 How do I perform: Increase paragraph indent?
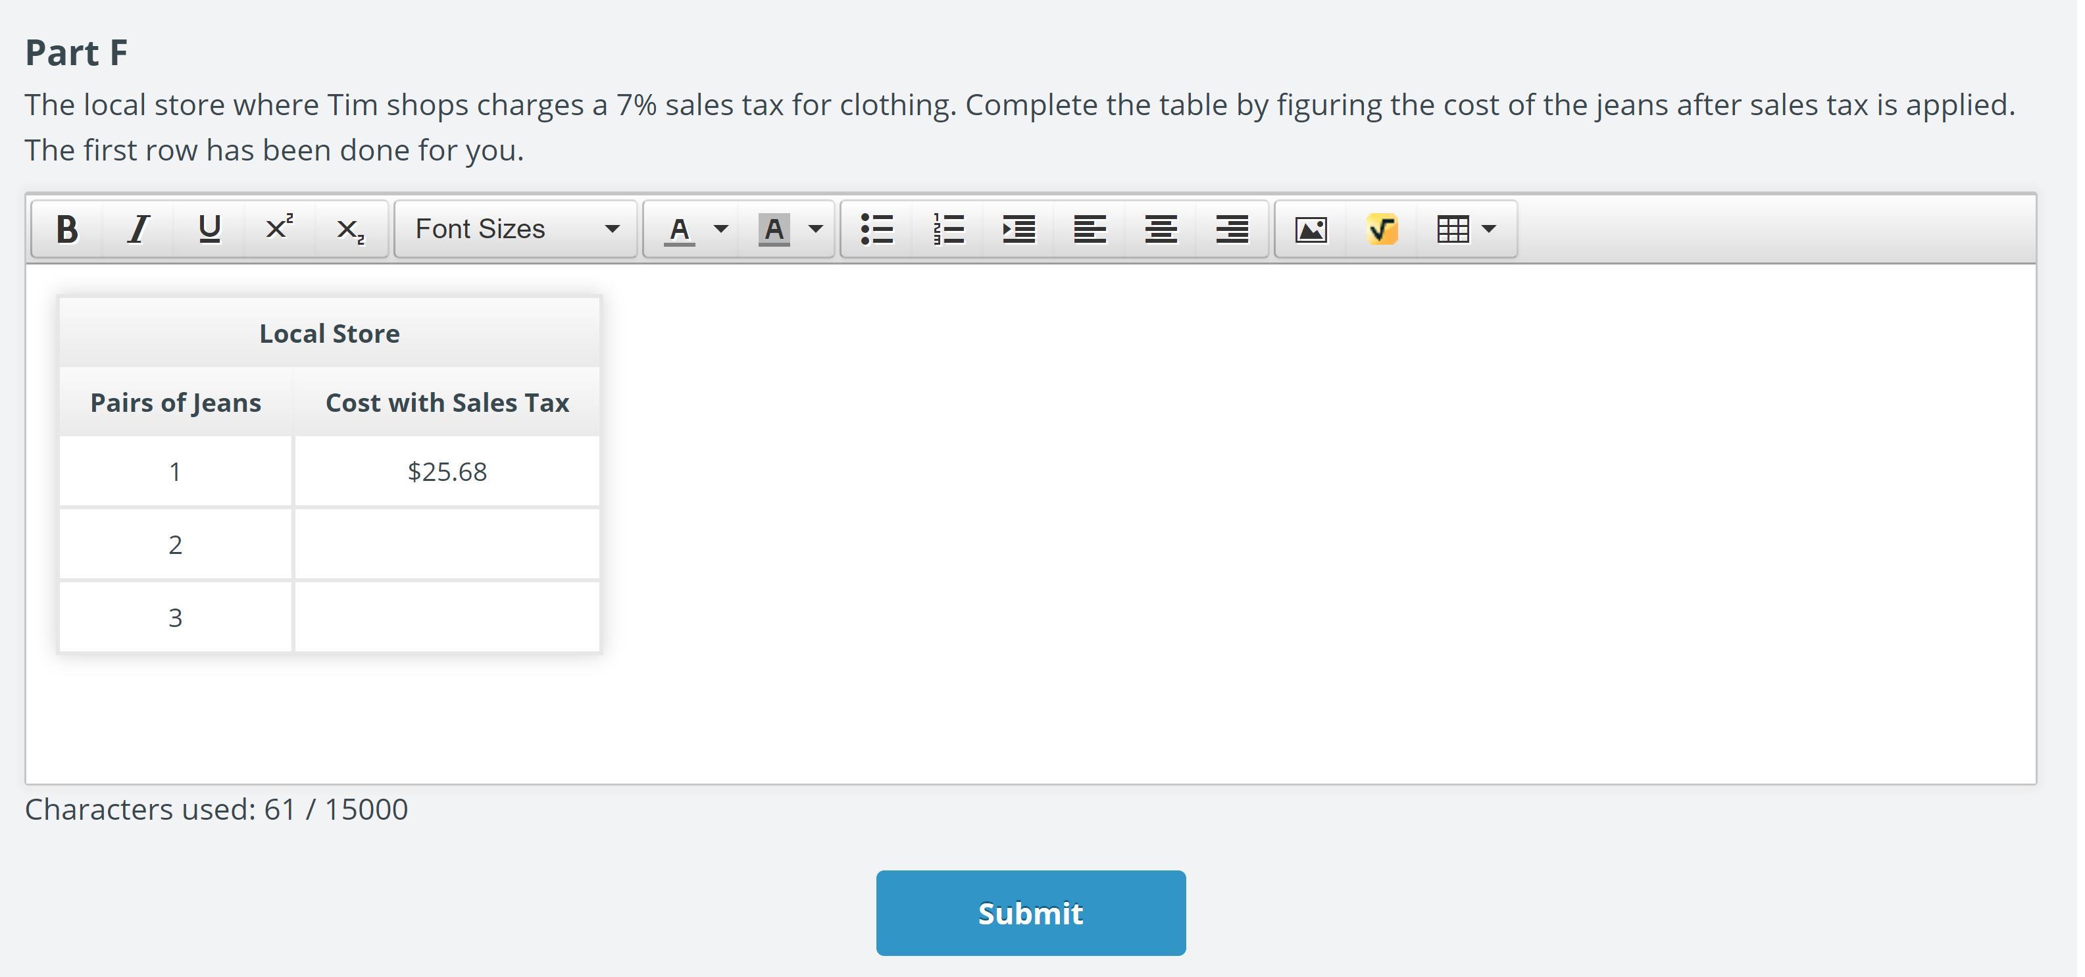(x=1018, y=229)
